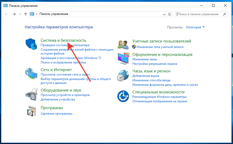Open the Категория view-by dropdown
The height and width of the screenshot is (144, 233).
pyautogui.click(x=195, y=27)
